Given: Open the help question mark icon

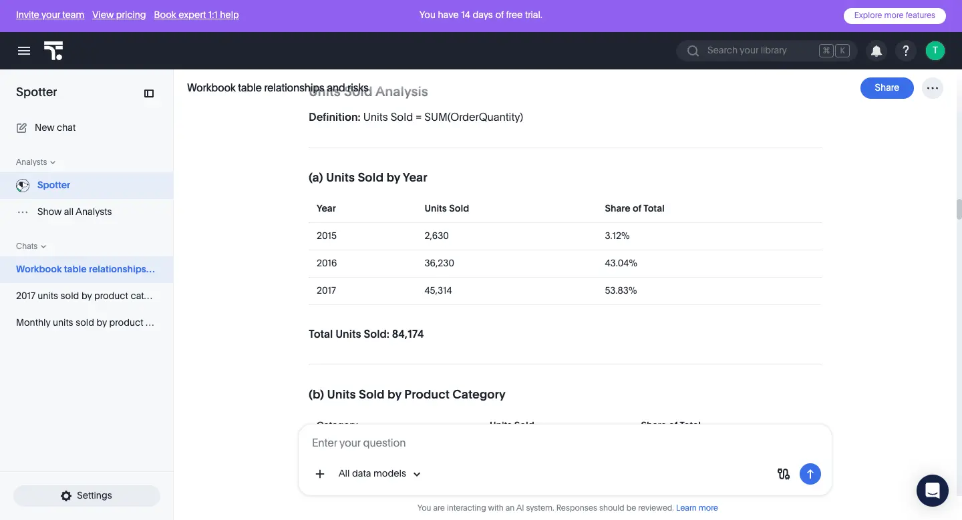Looking at the screenshot, I should click(906, 51).
